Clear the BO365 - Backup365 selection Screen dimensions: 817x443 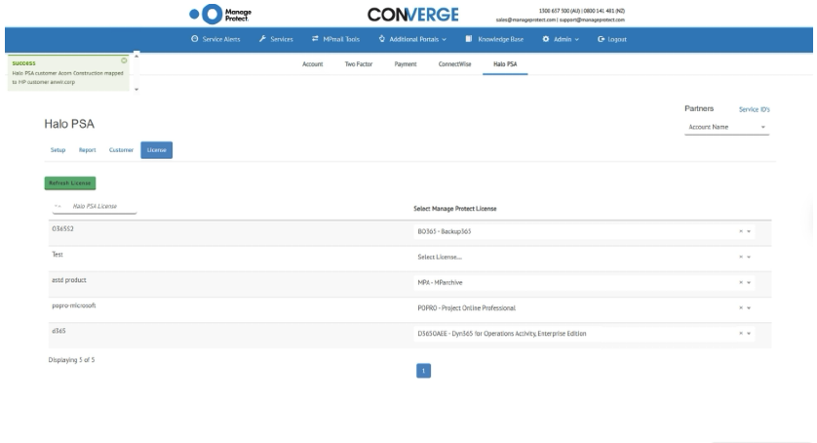[740, 231]
